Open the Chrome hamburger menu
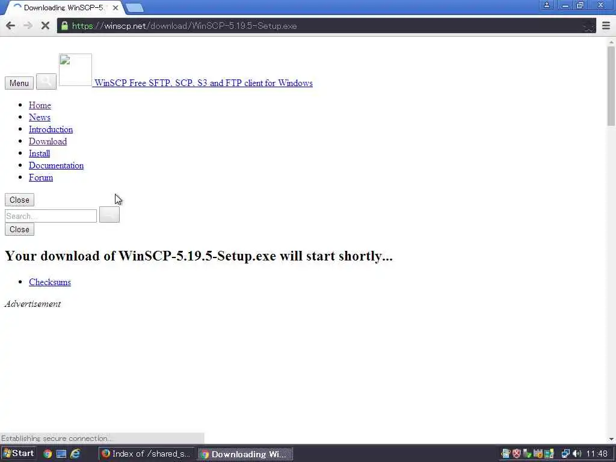The width and height of the screenshot is (616, 462). (x=606, y=26)
